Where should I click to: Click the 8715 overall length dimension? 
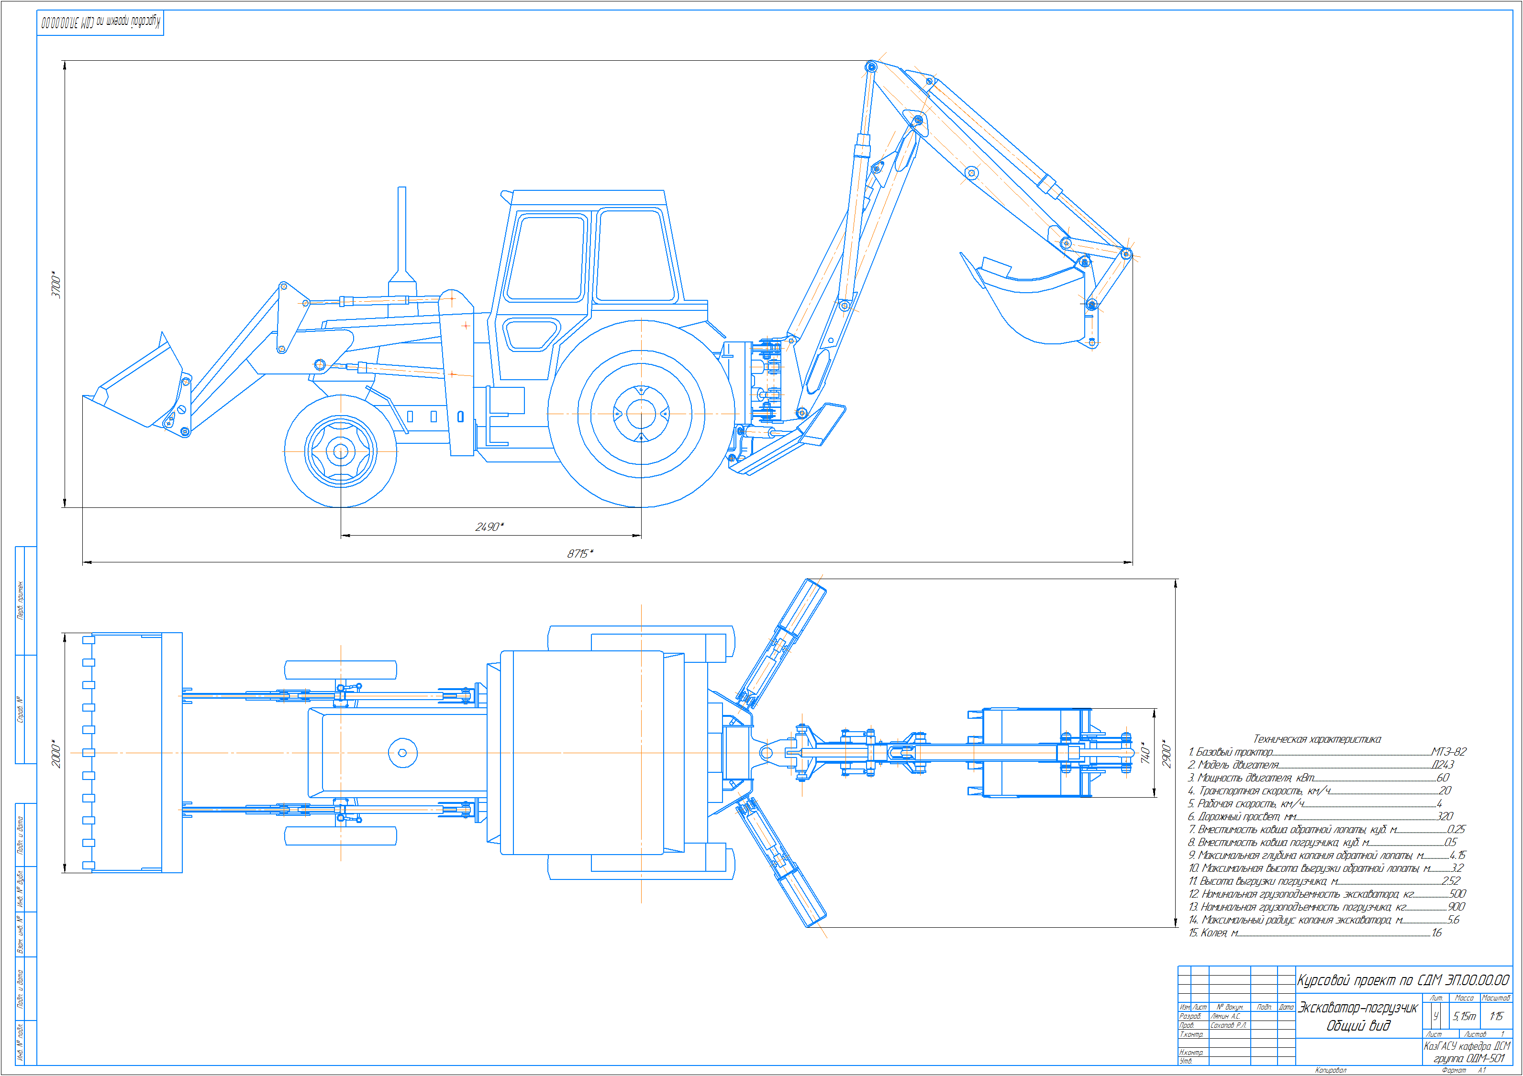pyautogui.click(x=580, y=553)
